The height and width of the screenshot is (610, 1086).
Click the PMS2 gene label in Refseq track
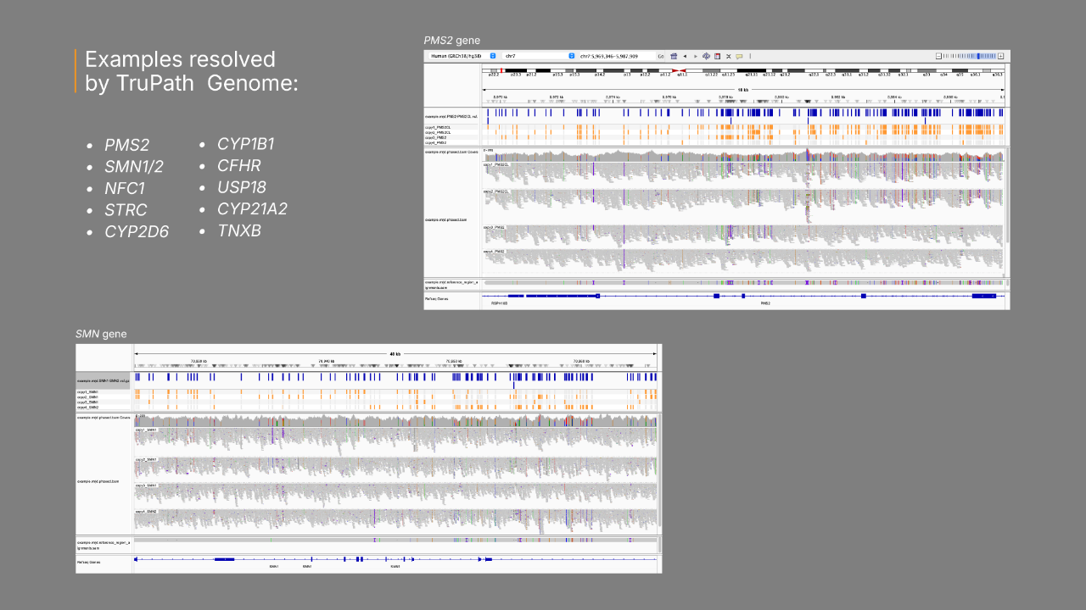click(x=765, y=303)
